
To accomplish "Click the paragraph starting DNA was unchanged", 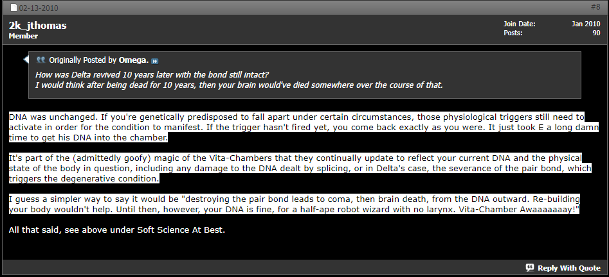I will pos(304,127).
